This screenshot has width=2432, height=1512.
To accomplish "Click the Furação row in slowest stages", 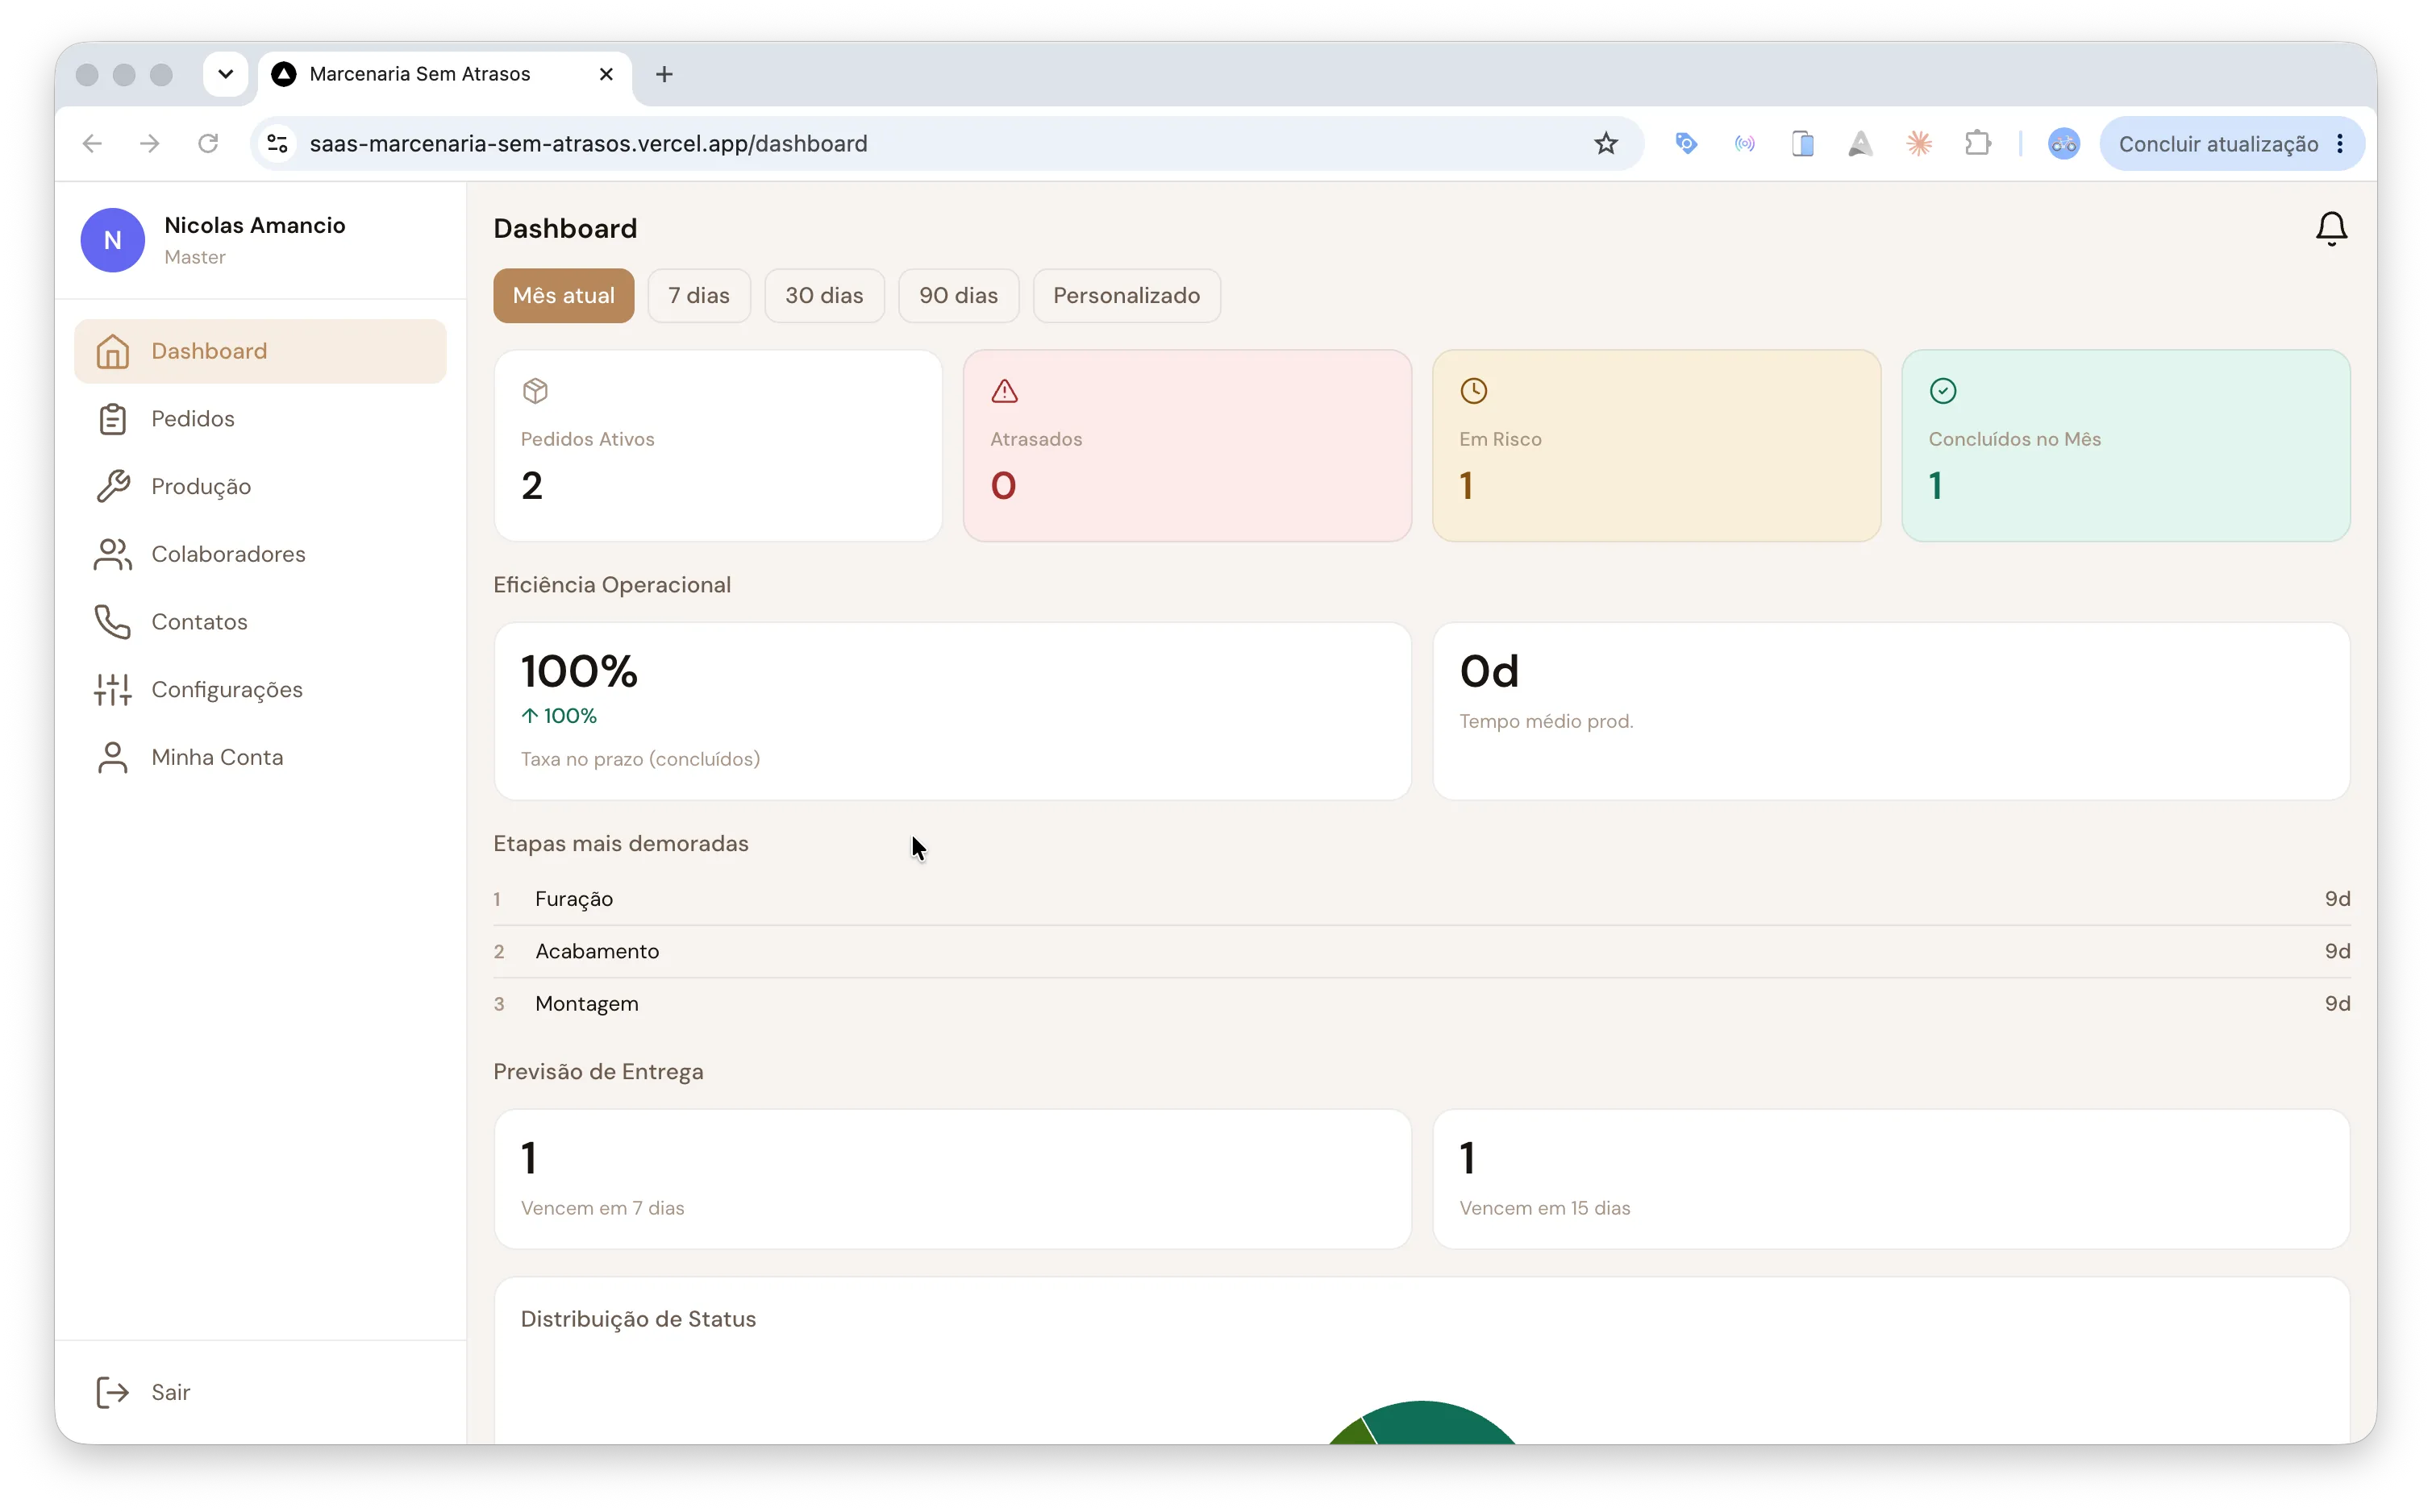I will pos(1422,899).
